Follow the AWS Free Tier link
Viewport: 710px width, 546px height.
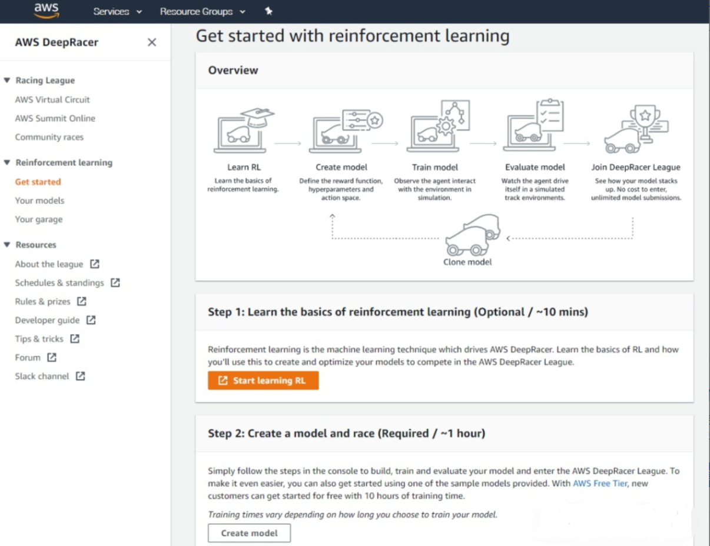click(599, 483)
